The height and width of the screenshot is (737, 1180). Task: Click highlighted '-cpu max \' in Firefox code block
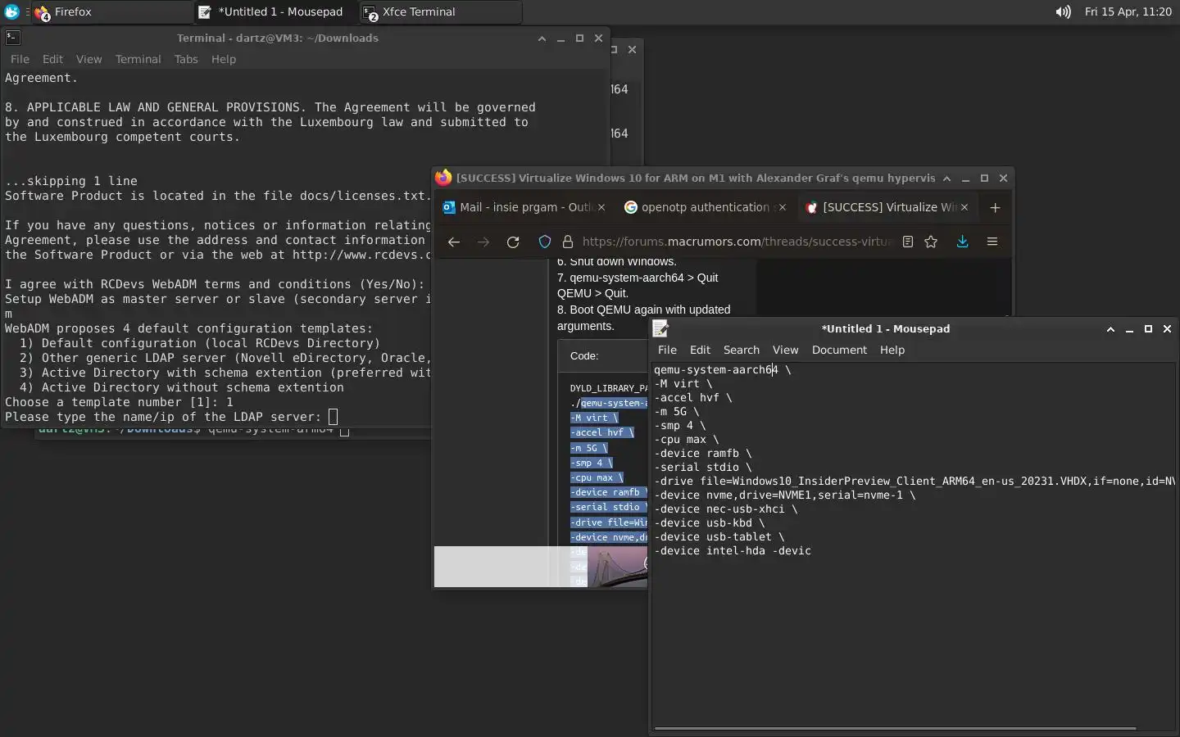(x=597, y=477)
